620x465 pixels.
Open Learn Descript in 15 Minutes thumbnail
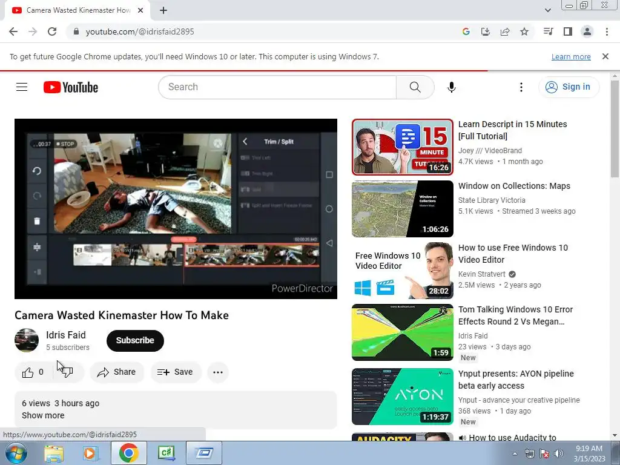pyautogui.click(x=403, y=147)
